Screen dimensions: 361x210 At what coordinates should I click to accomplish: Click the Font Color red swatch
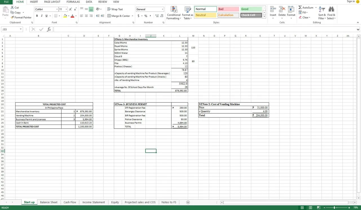click(x=72, y=16)
